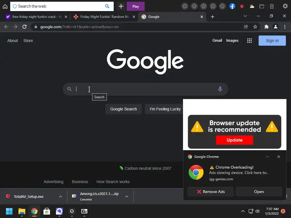
Task: Click the browser back arrow
Action: coord(6,27)
